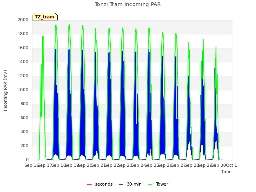Viewport: 256px width, 192px height.
Task: Click the 1800 y-axis tick label
Action: pyautogui.click(x=23, y=34)
